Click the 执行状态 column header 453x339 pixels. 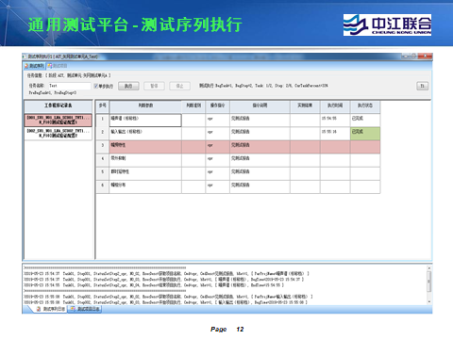coord(365,106)
